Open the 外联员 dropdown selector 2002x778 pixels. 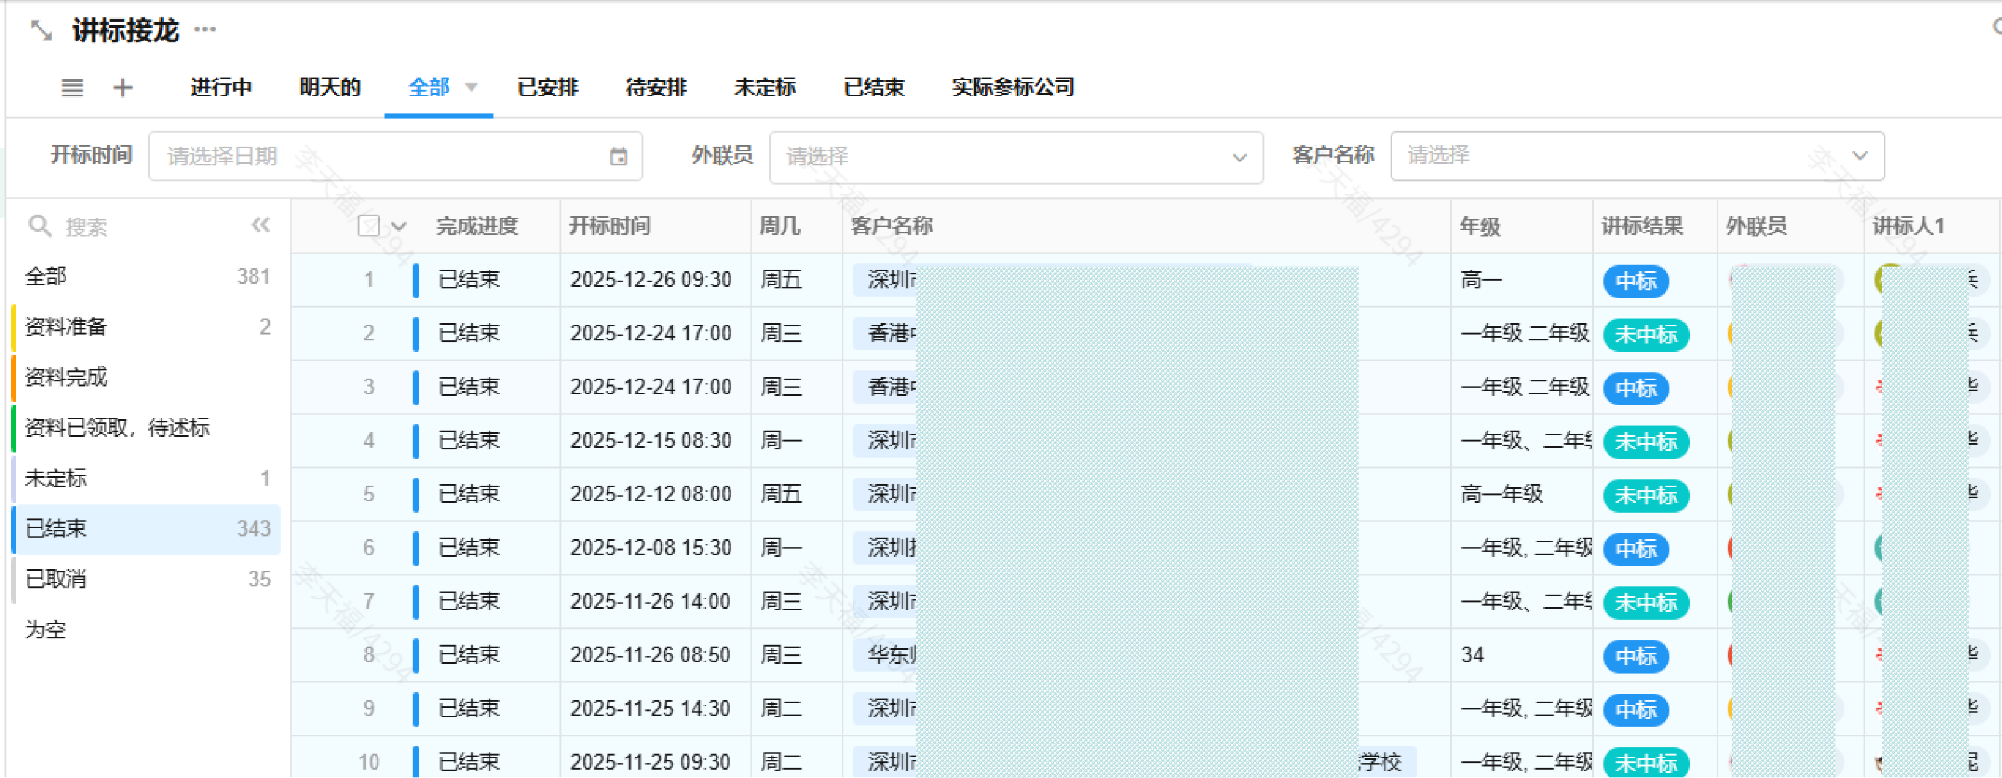pyautogui.click(x=1015, y=157)
